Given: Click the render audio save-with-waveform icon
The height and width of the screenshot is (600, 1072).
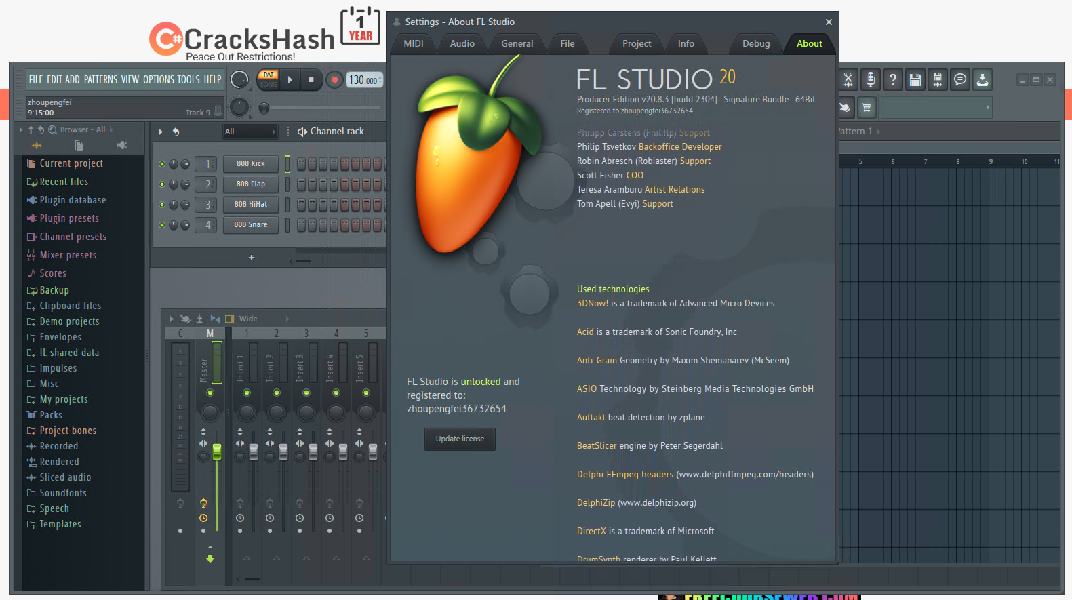Looking at the screenshot, I should point(938,80).
